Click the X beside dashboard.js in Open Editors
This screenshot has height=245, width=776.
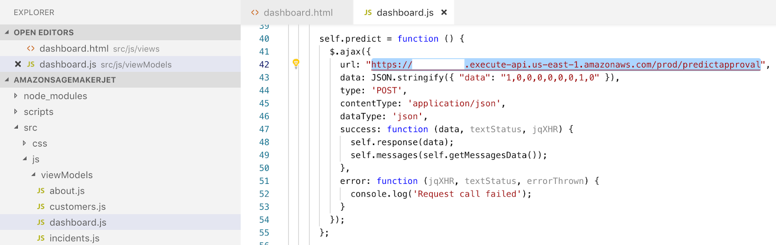tap(18, 64)
